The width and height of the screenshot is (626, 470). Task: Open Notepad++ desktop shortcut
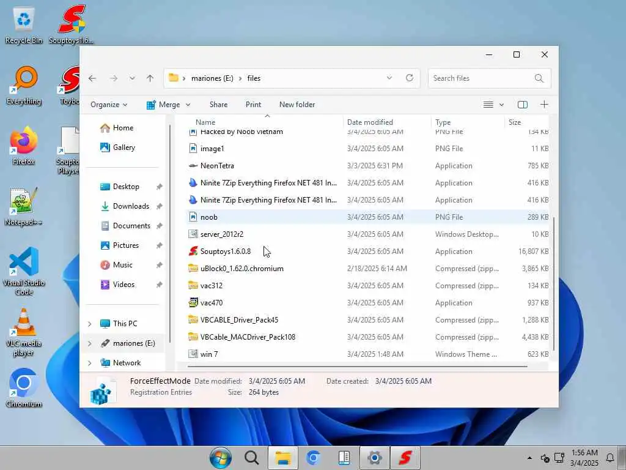click(24, 207)
